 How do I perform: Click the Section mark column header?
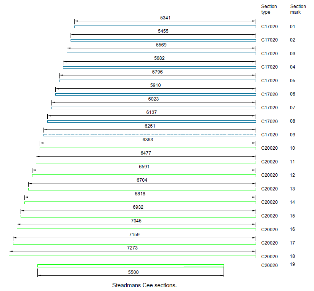[x=298, y=9]
